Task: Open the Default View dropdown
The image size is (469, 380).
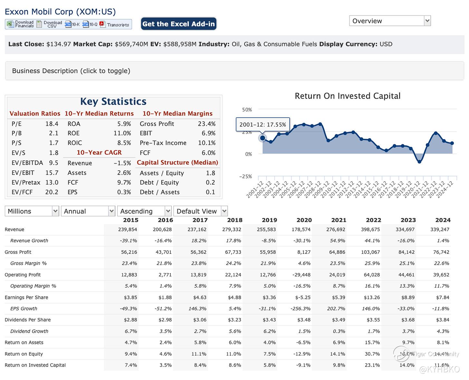Action: coord(200,211)
